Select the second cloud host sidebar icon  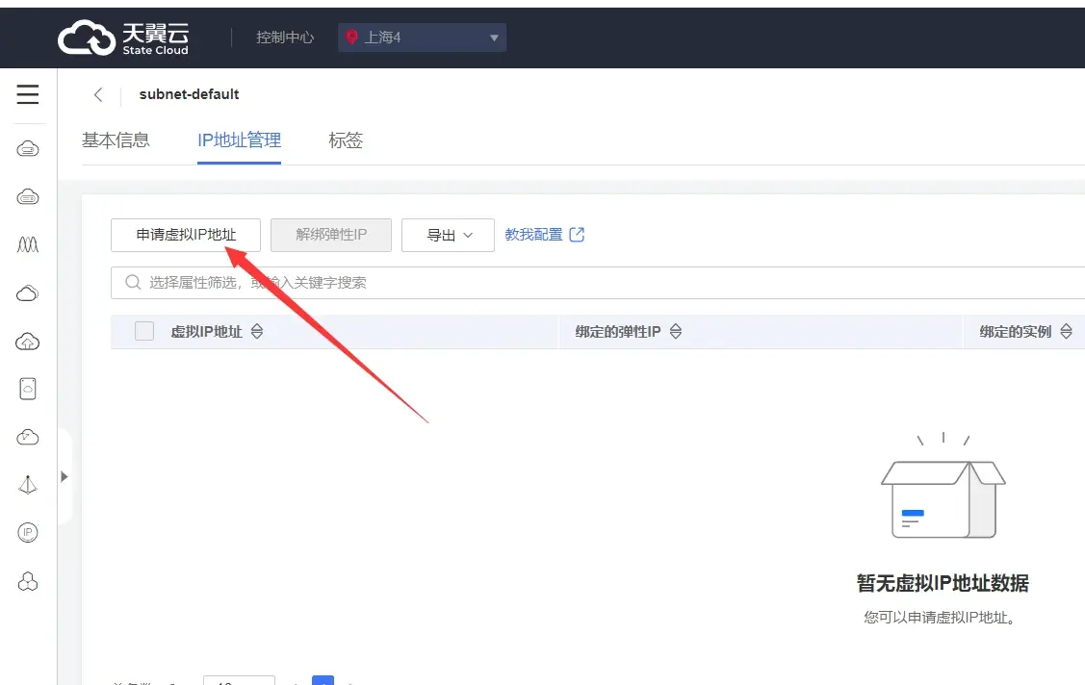point(28,197)
